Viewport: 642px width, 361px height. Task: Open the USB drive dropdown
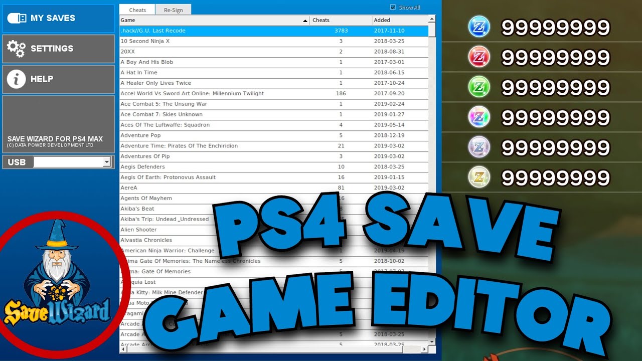107,162
